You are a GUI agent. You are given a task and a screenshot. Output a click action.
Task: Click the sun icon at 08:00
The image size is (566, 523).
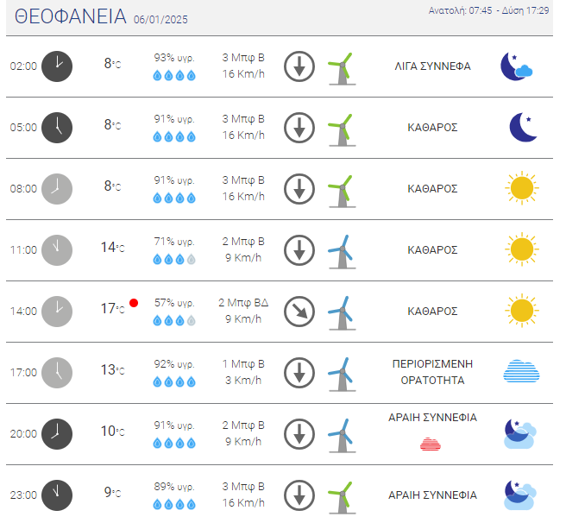(522, 188)
